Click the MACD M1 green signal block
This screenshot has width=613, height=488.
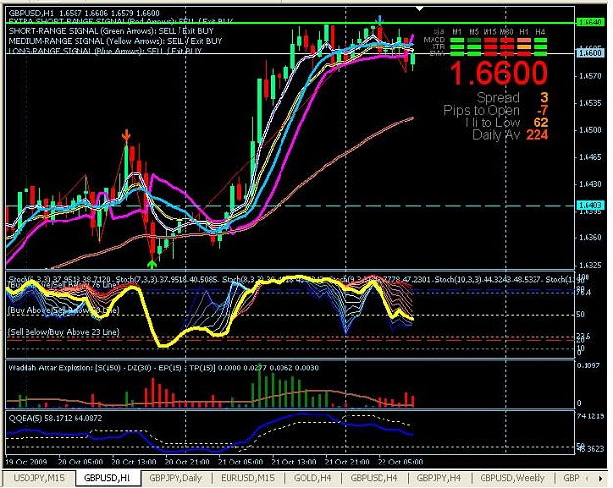[457, 40]
